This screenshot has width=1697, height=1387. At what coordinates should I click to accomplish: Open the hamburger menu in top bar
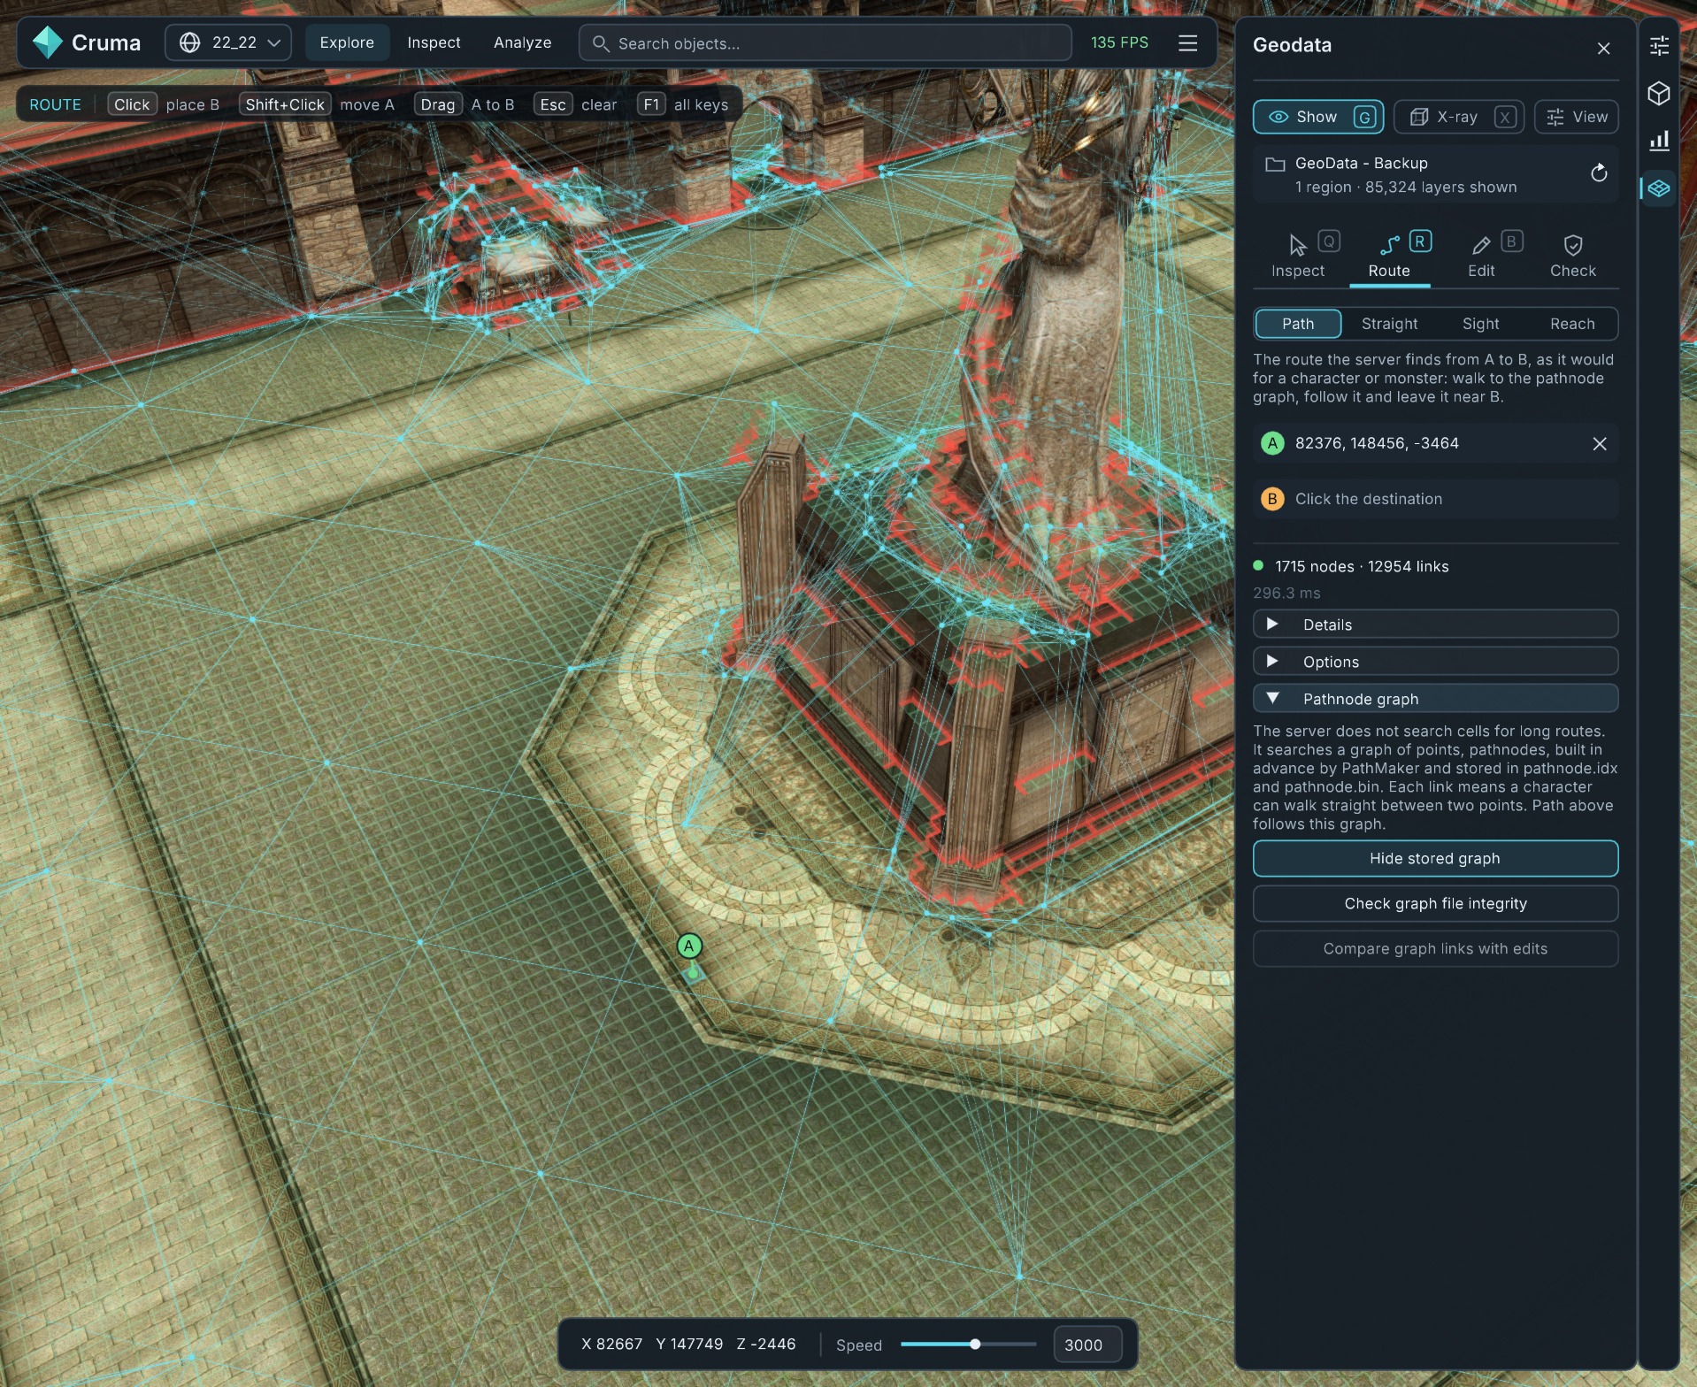click(1187, 42)
